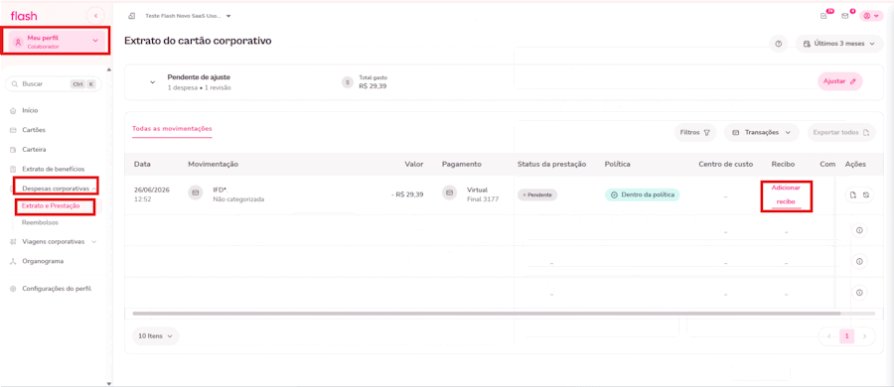Open Configurações do perfil gear icon
This screenshot has width=894, height=387.
coord(13,289)
